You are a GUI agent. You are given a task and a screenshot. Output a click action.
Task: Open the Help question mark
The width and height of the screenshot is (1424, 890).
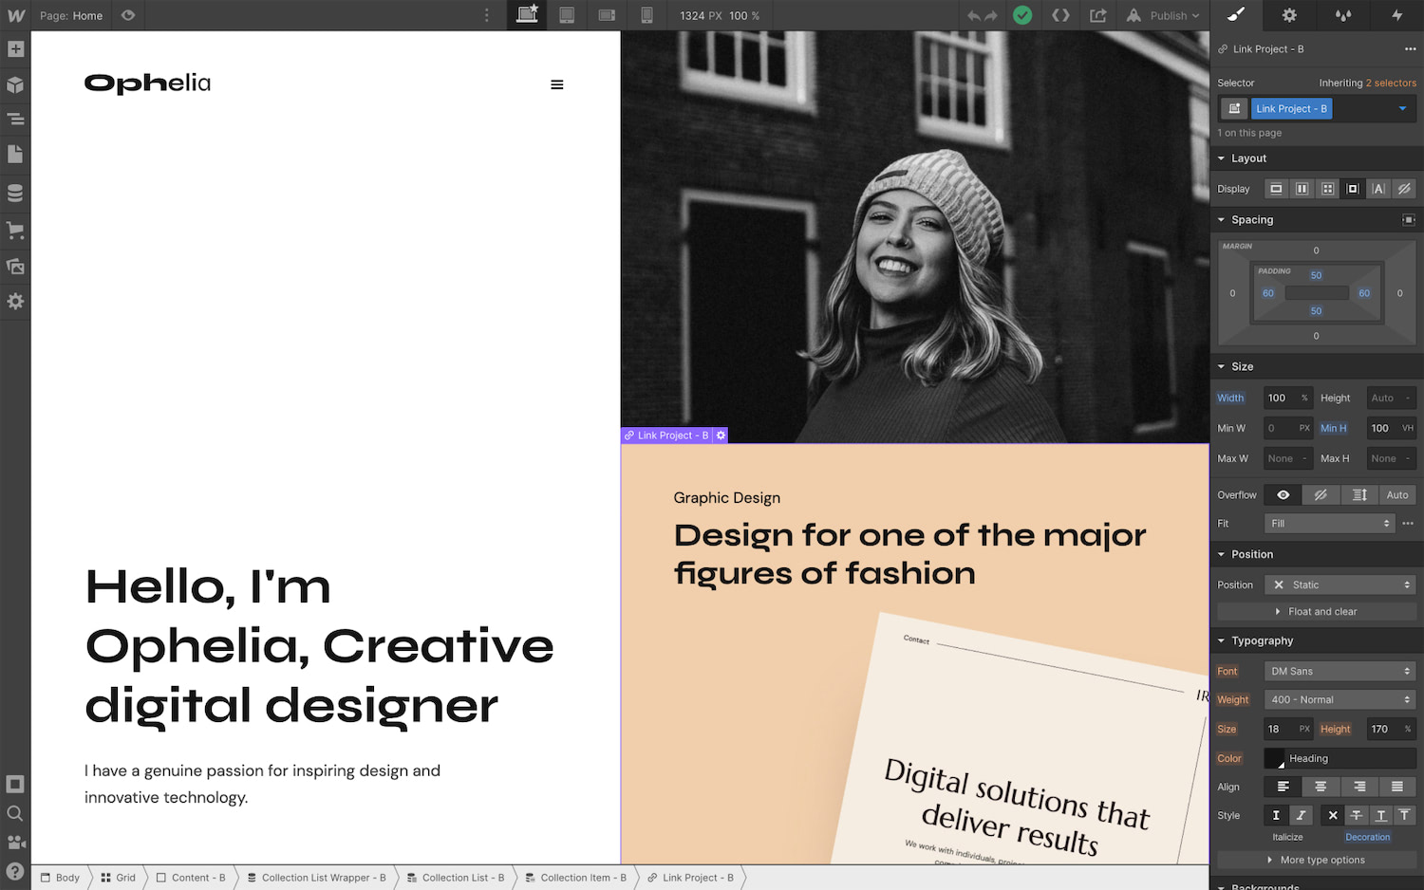[x=15, y=871]
